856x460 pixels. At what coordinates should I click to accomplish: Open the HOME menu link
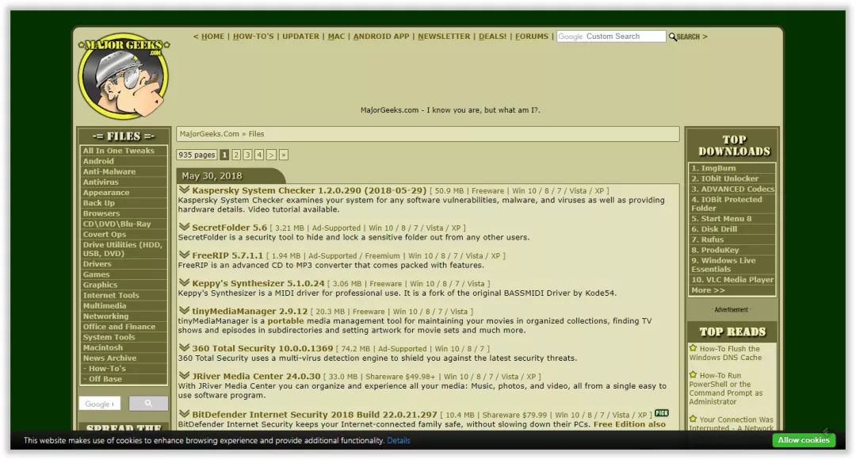[213, 36]
